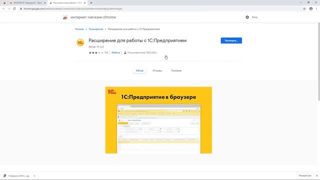Open the Chrome three-dot menu
320x180 pixels.
point(316,9)
